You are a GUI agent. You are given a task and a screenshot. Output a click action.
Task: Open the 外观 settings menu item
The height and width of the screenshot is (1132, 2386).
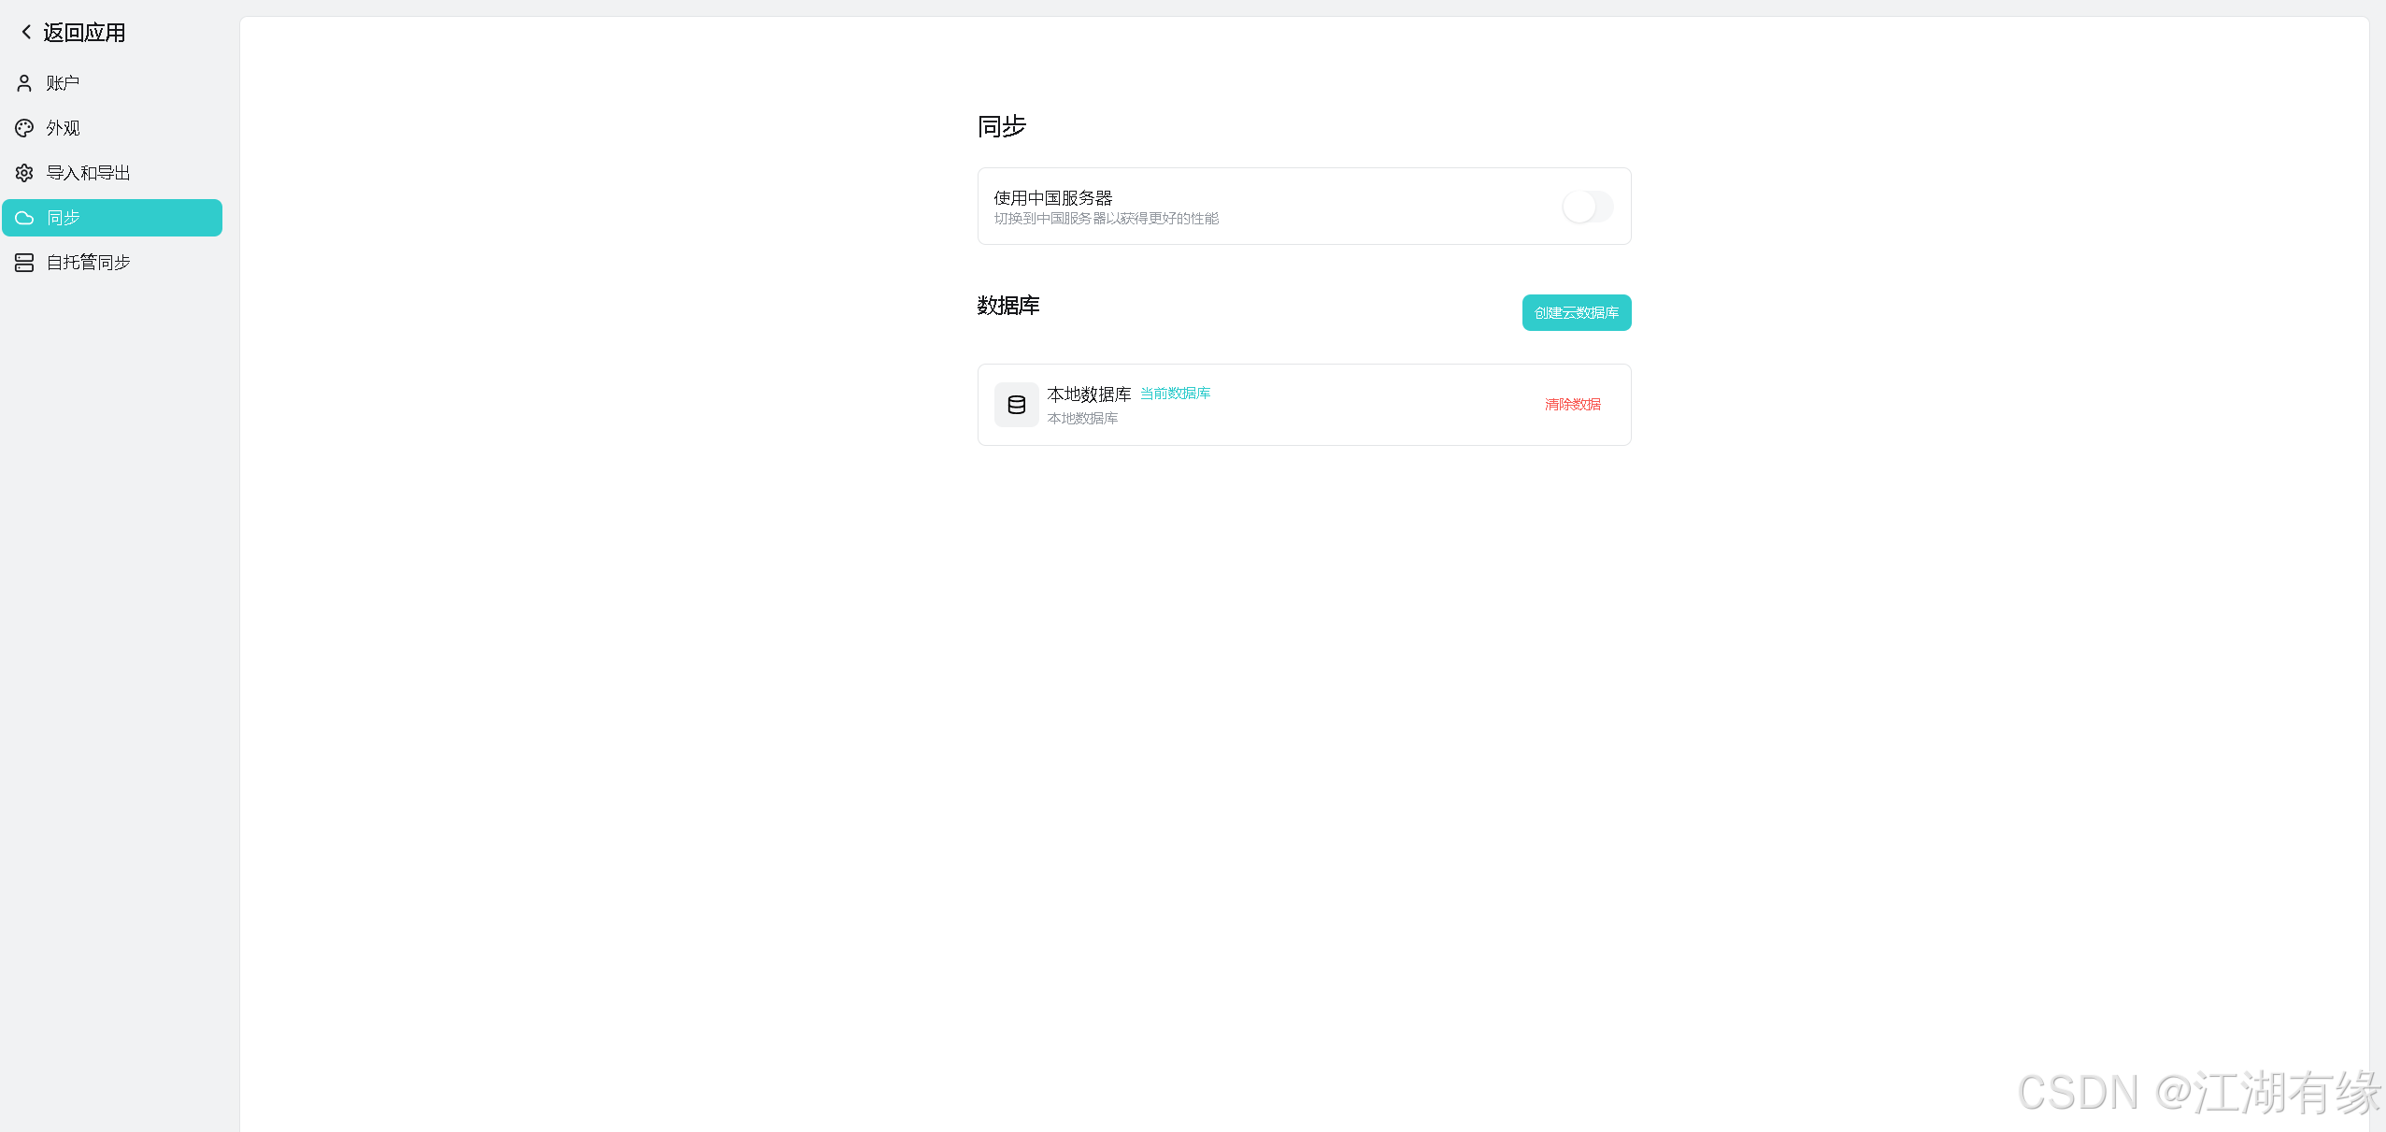pyautogui.click(x=63, y=128)
